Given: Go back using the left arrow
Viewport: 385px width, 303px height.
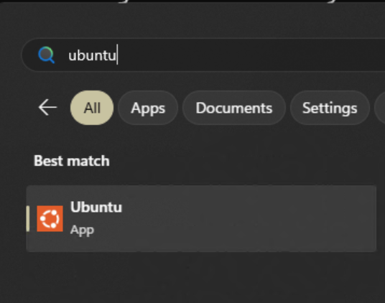Looking at the screenshot, I should click(x=47, y=108).
